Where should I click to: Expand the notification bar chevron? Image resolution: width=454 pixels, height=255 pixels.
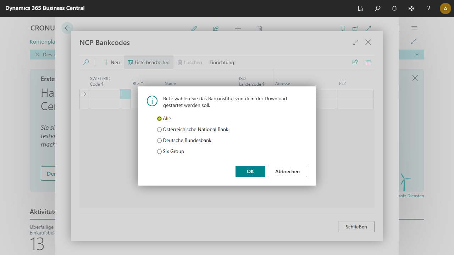pos(417,55)
